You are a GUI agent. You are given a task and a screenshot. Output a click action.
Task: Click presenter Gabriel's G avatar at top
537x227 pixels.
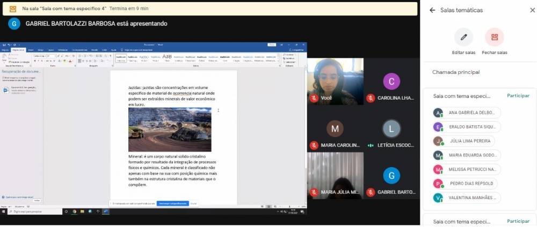[14, 24]
